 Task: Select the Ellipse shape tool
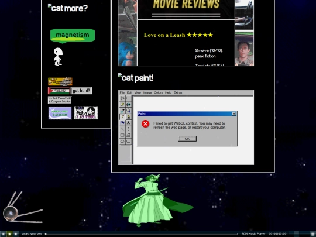(x=122, y=141)
